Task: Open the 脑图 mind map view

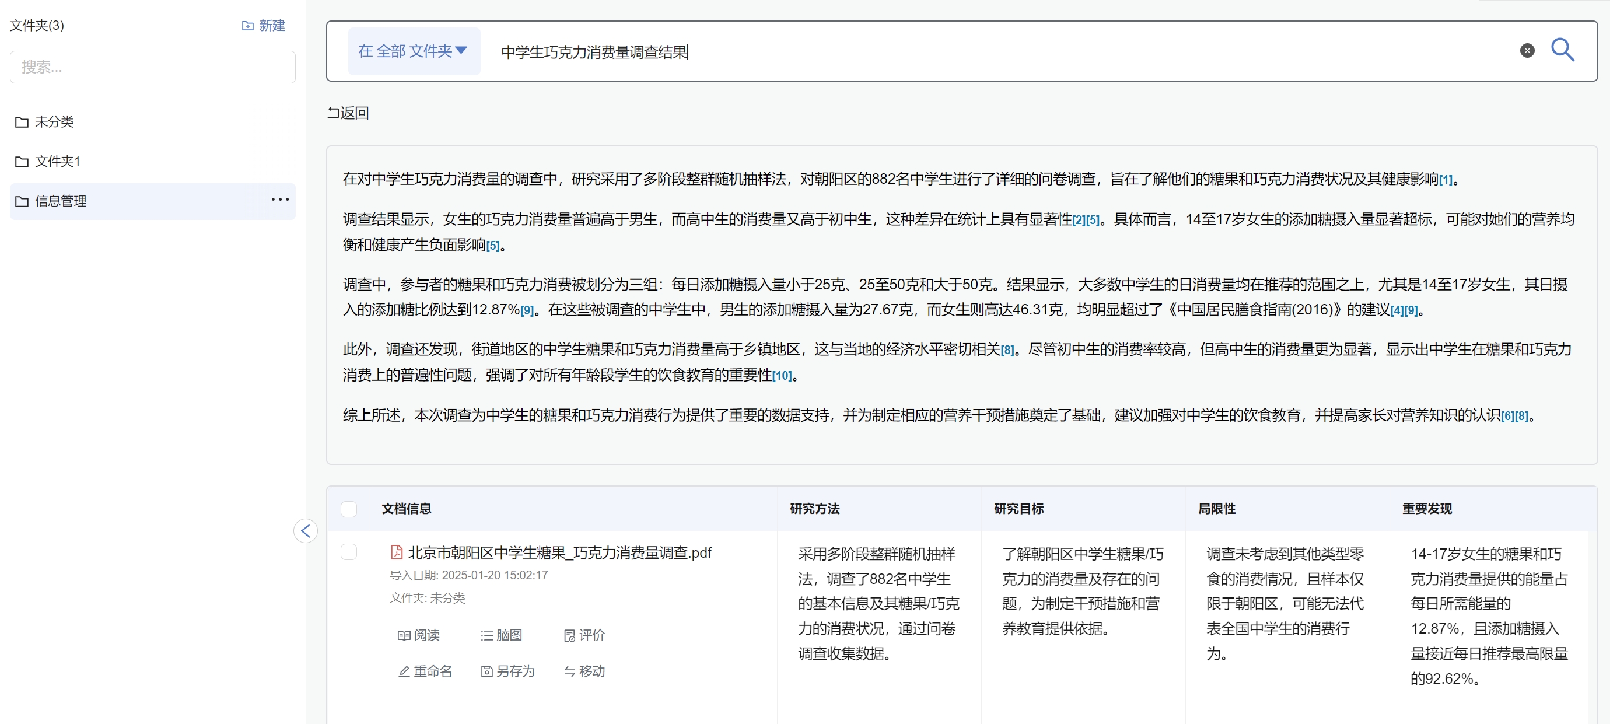Action: click(x=501, y=635)
